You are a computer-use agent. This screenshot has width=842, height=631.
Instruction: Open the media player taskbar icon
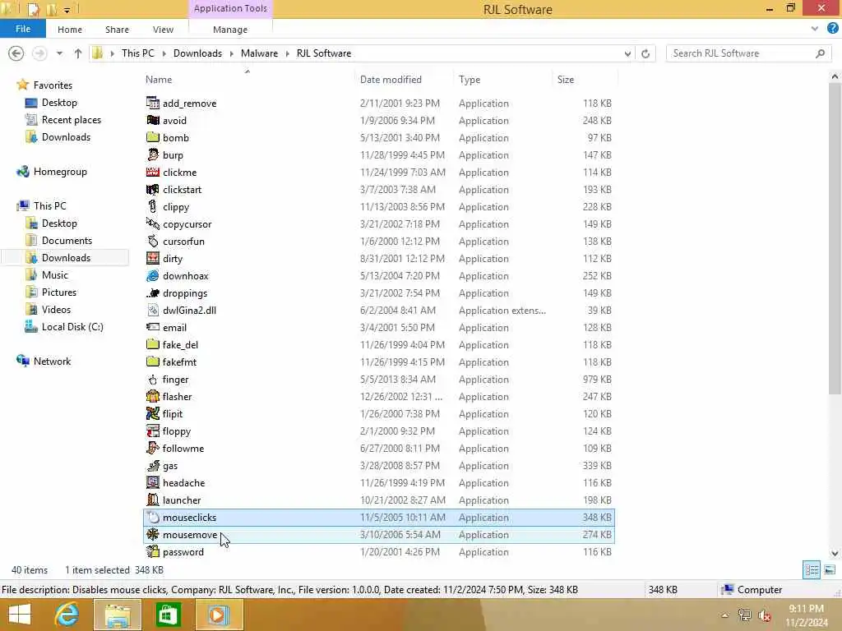(x=219, y=615)
